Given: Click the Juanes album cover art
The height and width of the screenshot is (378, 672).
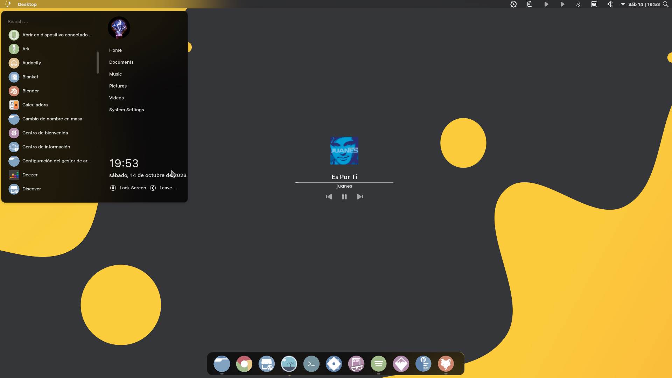Looking at the screenshot, I should [x=344, y=151].
